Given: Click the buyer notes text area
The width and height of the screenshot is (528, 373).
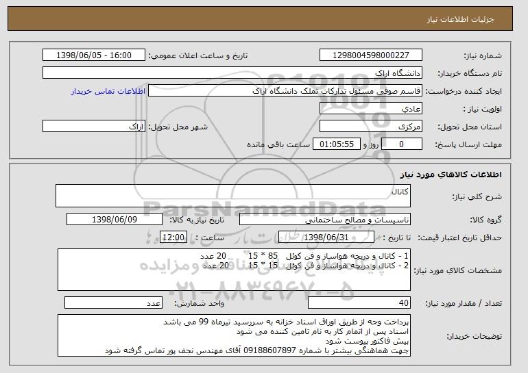Looking at the screenshot, I should (x=234, y=335).
